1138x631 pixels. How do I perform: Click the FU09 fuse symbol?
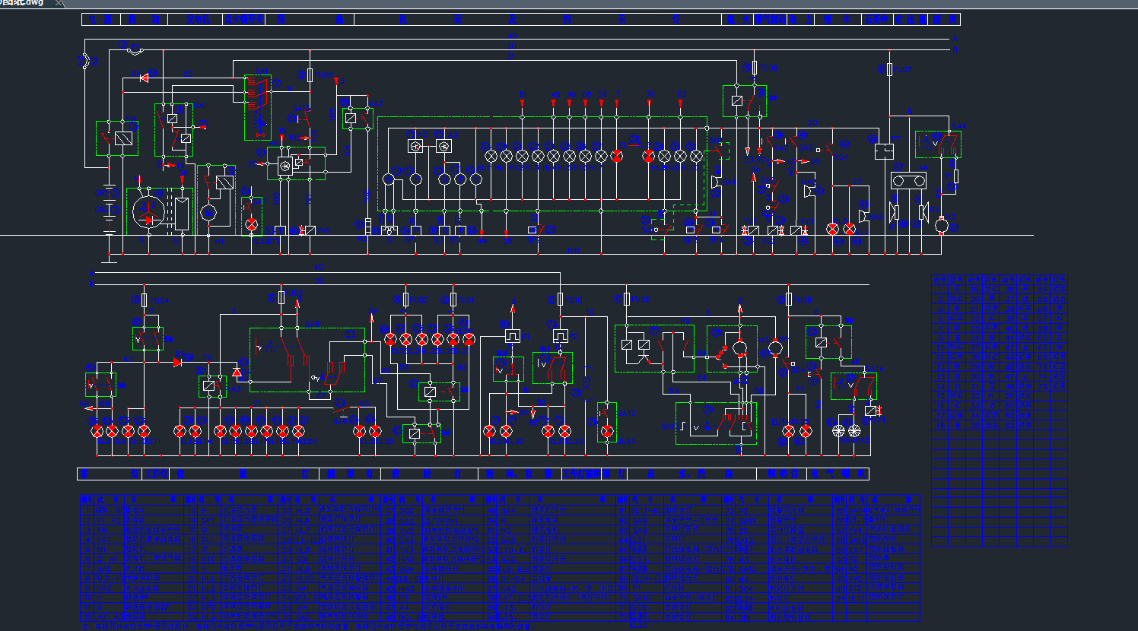coord(310,75)
